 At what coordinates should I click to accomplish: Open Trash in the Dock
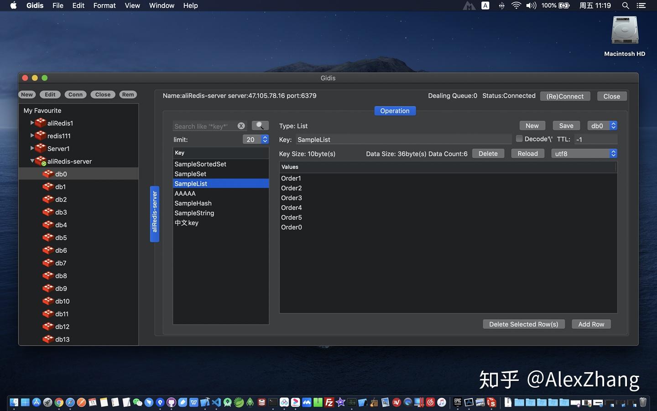(643, 402)
